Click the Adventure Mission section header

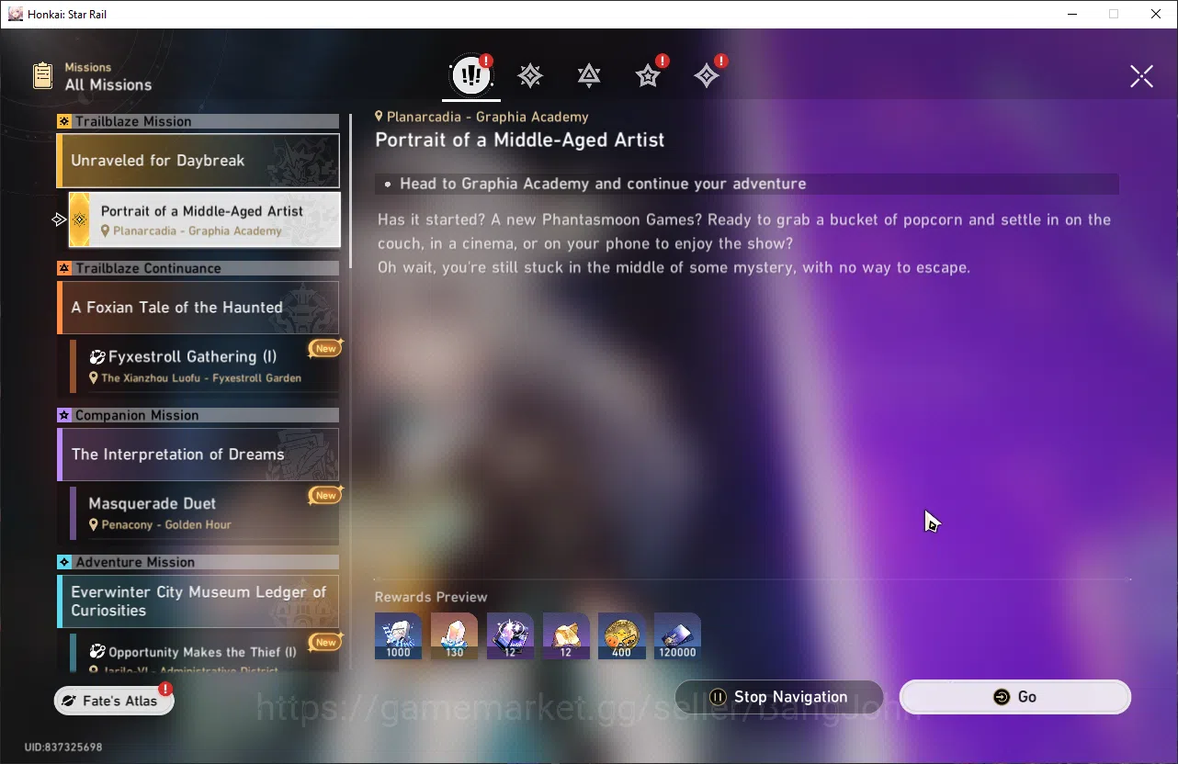tap(198, 562)
